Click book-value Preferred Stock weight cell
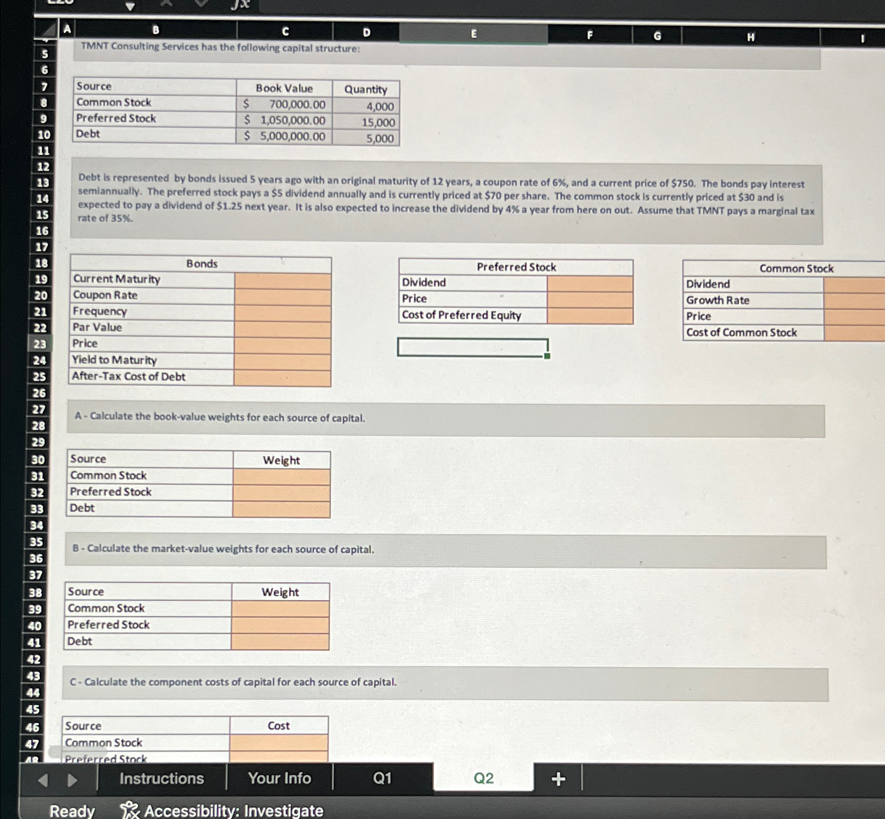885x819 pixels. [281, 493]
